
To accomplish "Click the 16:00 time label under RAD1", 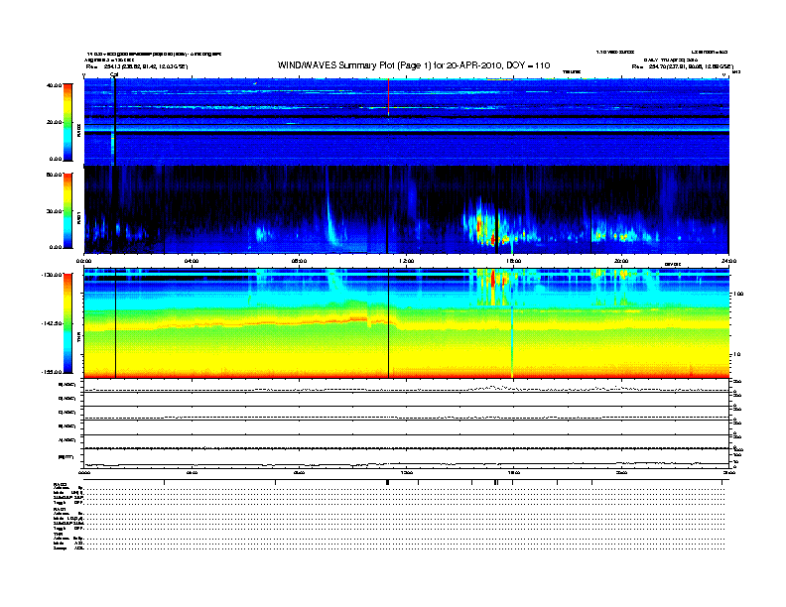I will click(514, 261).
